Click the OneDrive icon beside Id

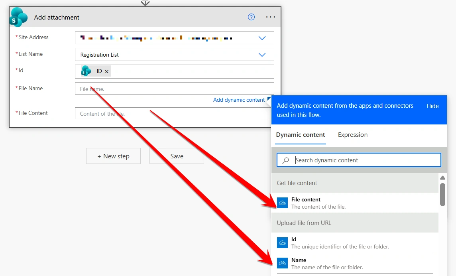(282, 243)
